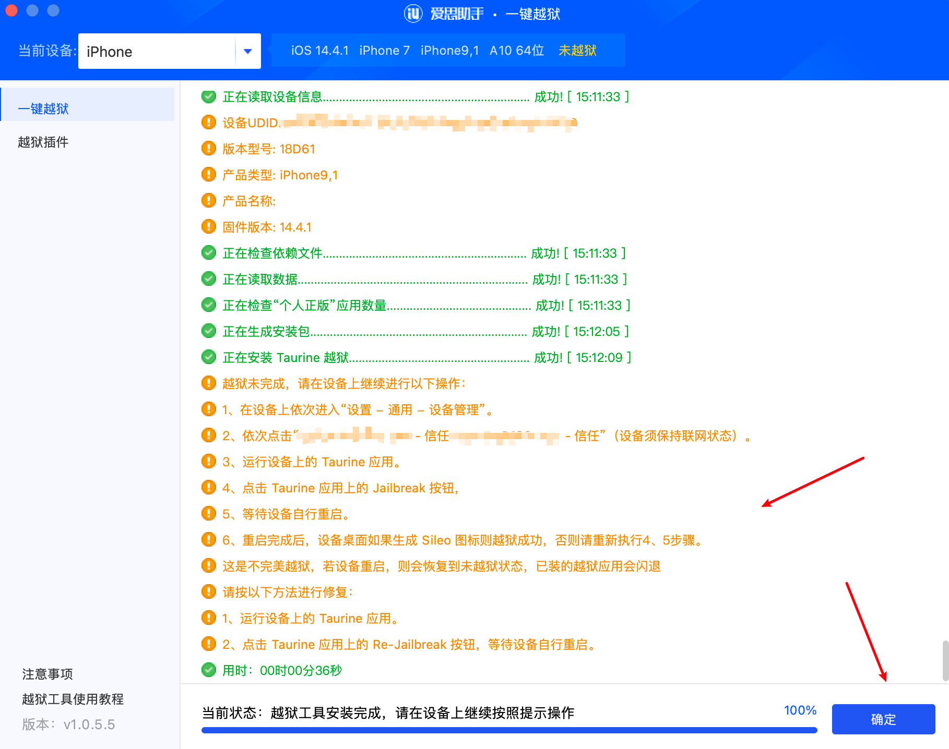The image size is (949, 749).
Task: Click the 100% progress percentage
Action: 800,710
